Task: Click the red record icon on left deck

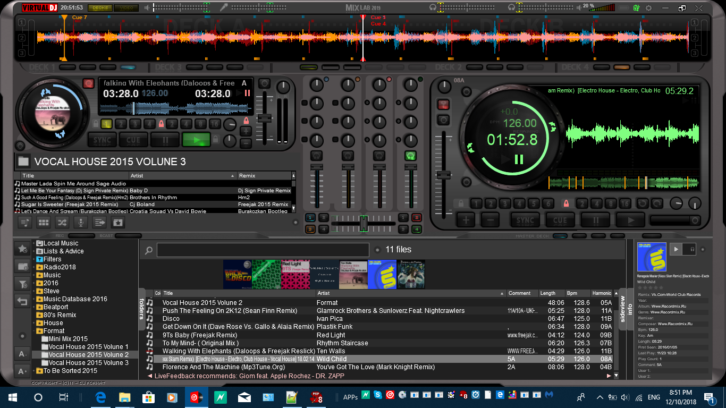Action: [88, 84]
